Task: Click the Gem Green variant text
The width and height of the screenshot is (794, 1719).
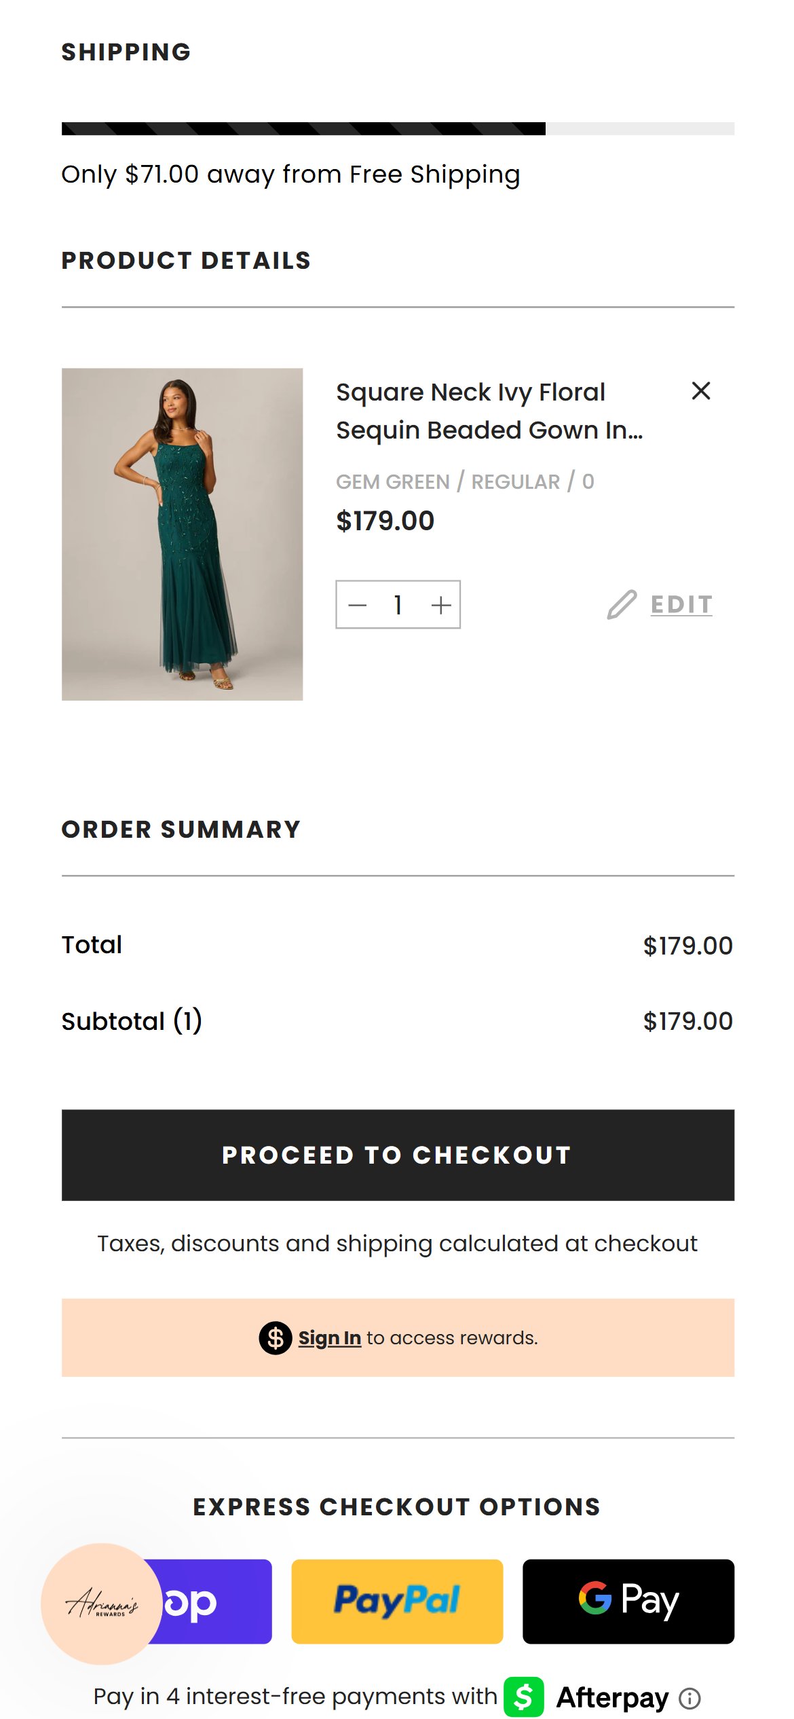Action: (x=393, y=481)
